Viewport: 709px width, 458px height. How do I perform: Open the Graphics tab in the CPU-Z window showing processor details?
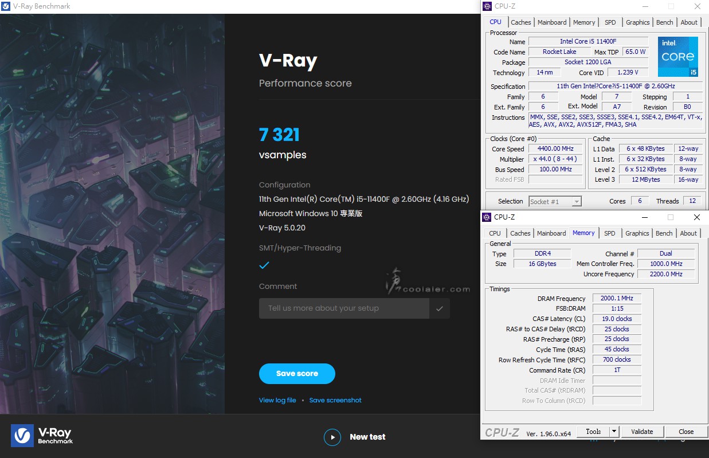pyautogui.click(x=638, y=22)
